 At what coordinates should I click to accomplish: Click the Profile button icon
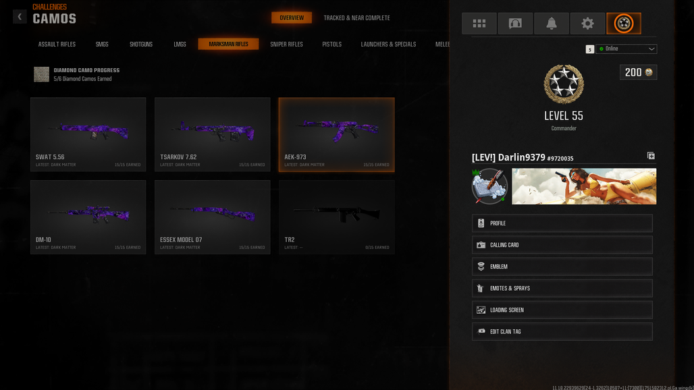pyautogui.click(x=481, y=223)
